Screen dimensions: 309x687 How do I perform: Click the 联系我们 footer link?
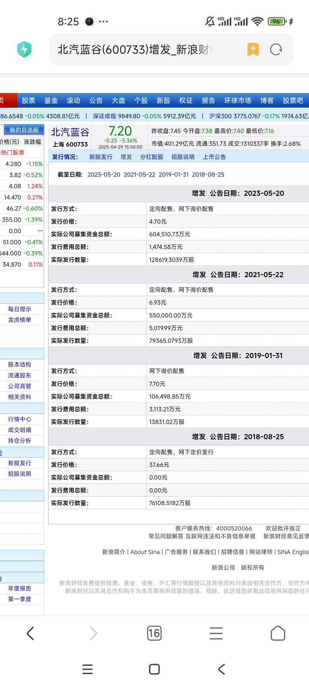(x=204, y=552)
